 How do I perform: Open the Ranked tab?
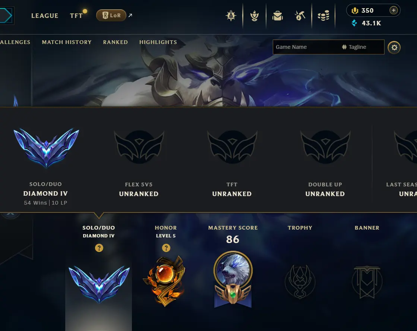(116, 42)
